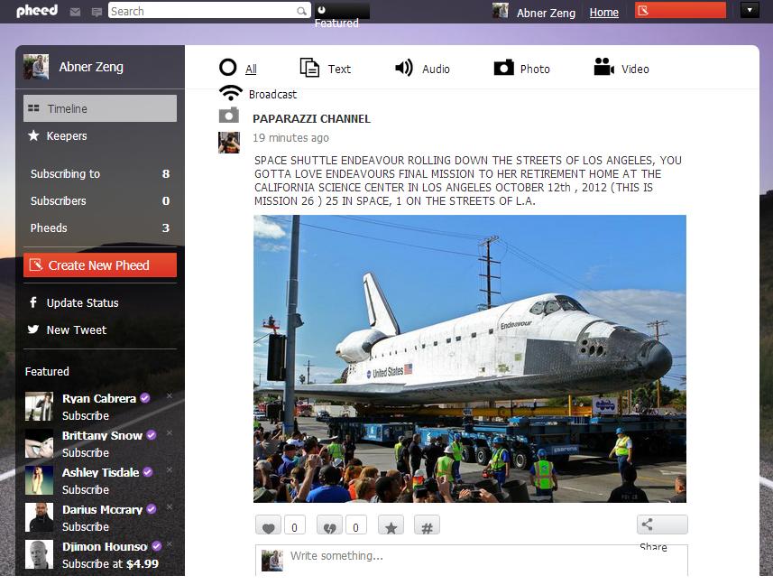Image resolution: width=773 pixels, height=585 pixels.
Task: Click Ashley Tisdale's avatar thumbnail
Action: click(x=39, y=480)
